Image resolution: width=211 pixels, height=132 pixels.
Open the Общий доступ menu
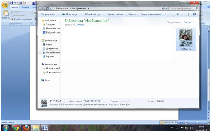(93, 14)
